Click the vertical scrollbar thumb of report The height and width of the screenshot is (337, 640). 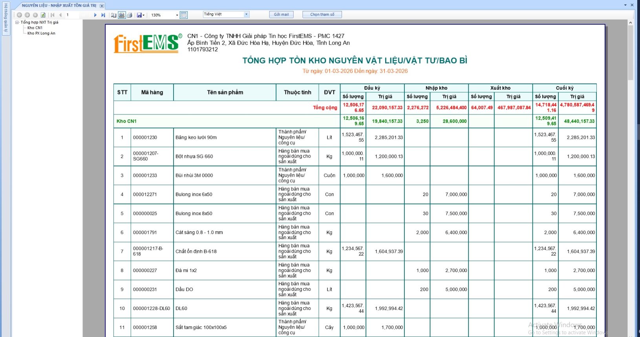[631, 53]
